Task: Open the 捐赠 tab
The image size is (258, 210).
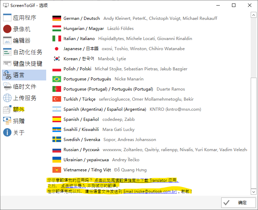Action: click(x=24, y=121)
